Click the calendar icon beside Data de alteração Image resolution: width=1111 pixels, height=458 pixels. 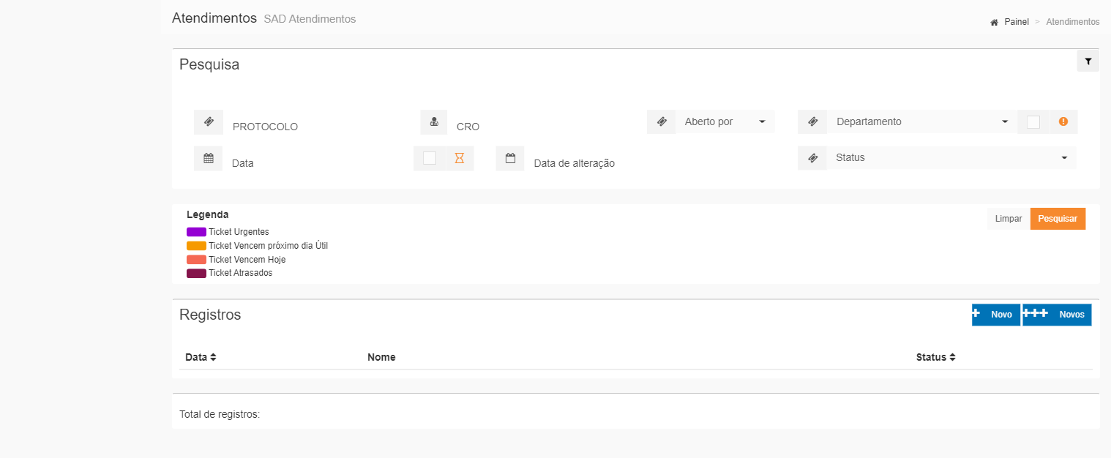[510, 158]
